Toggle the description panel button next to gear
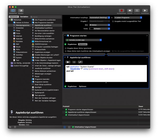The width and height of the screenshot is (158, 139). 15,127
